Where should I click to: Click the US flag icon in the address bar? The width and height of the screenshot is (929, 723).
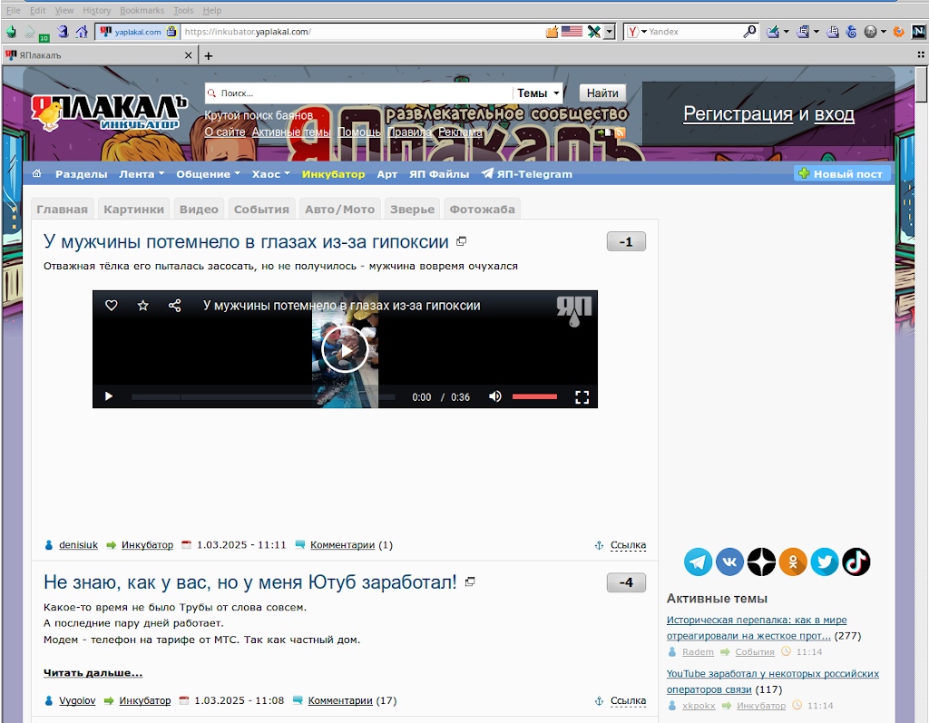(572, 32)
